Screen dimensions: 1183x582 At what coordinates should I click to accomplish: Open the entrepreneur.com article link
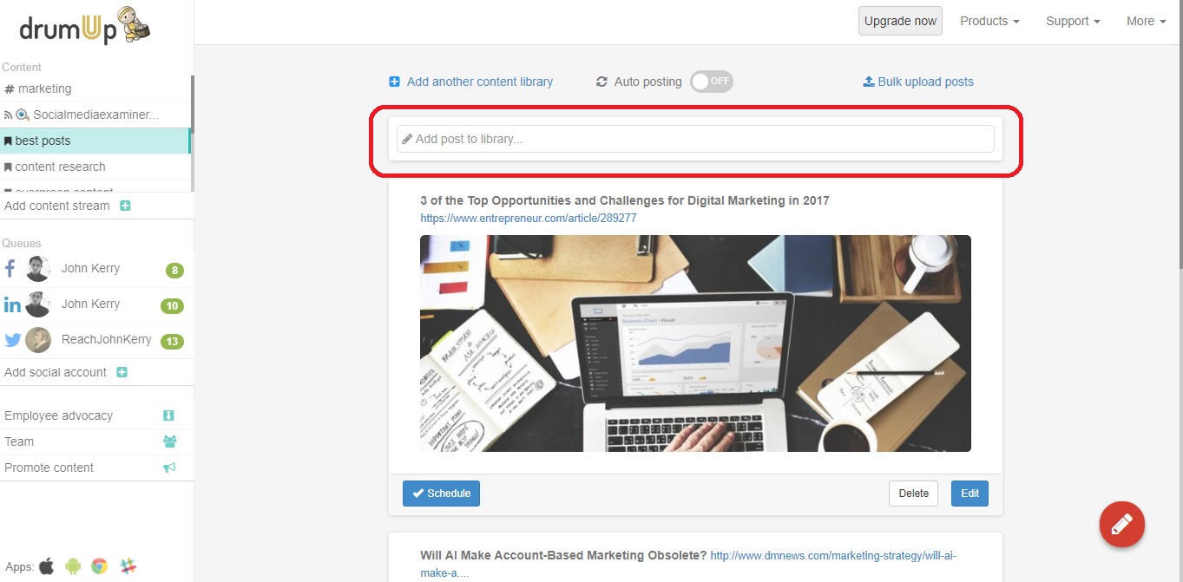(528, 219)
